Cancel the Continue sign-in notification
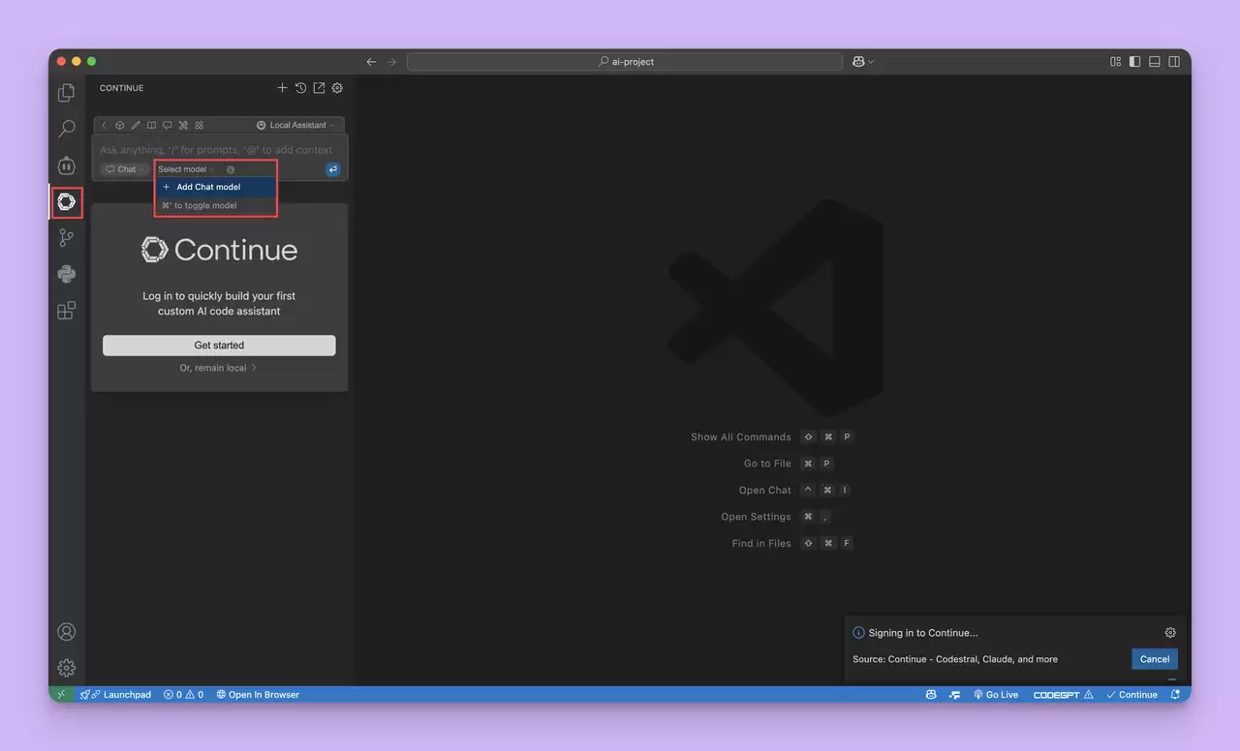 1154,659
